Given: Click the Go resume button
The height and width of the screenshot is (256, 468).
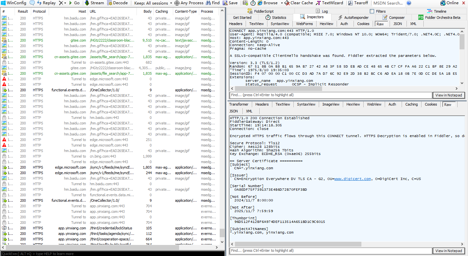Looking at the screenshot, I should coord(74,3).
